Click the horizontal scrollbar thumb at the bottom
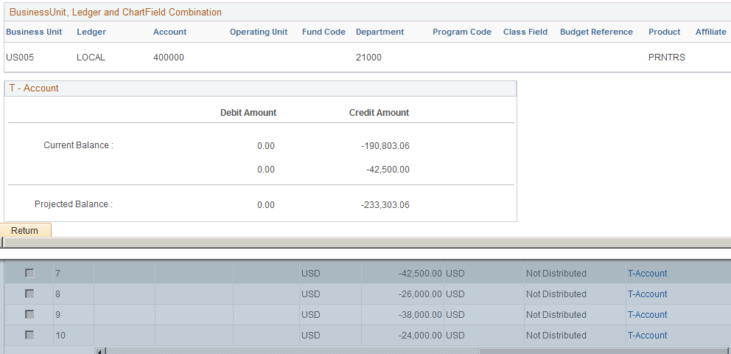Viewport: 731px width, 354px height. point(605,350)
